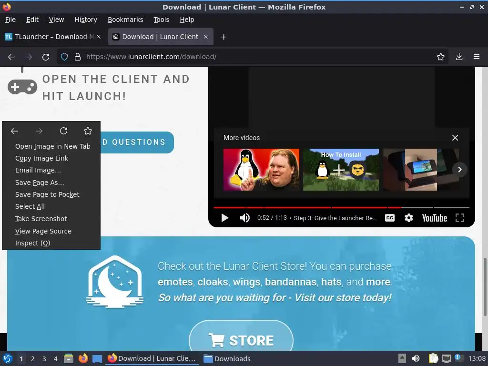The image size is (488, 366).
Task: Toggle closed captions on the video
Action: [390, 218]
